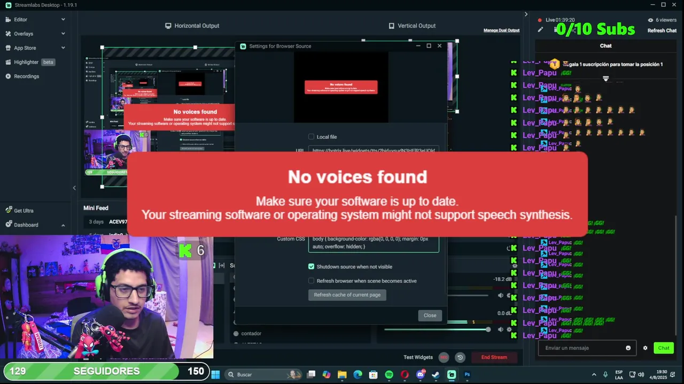Open the chat emoji picker
The image size is (684, 384).
tap(628, 348)
